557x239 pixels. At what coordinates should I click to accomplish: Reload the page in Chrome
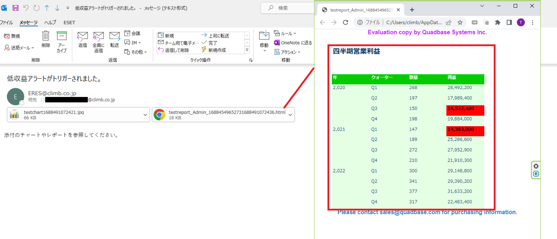345,22
